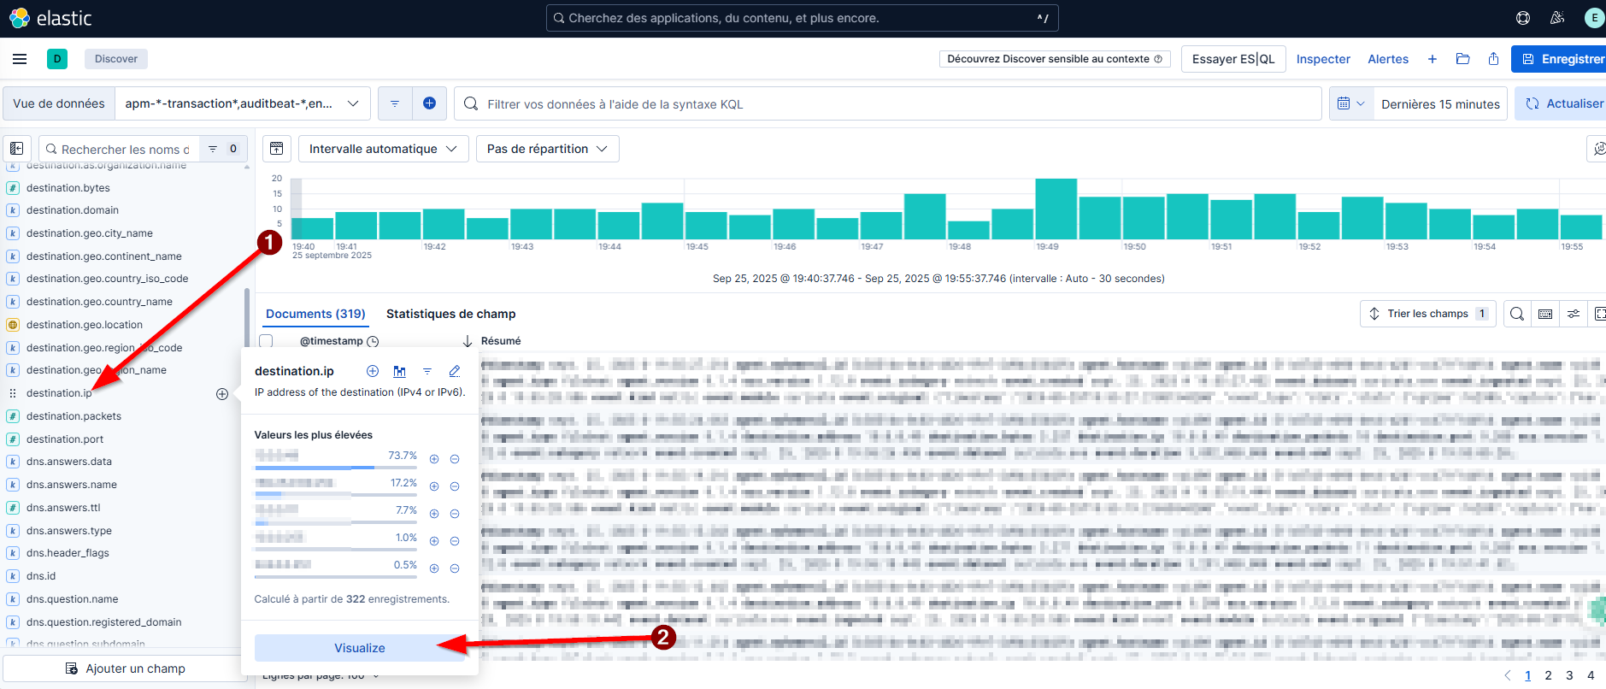Viewport: 1606px width, 689px height.
Task: Click the add filter plus icon
Action: 429,103
